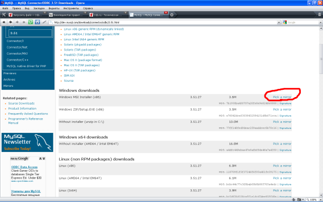323x202 pixels.
Task: Click the Opera icon in title bar
Action: (x=4, y=3)
